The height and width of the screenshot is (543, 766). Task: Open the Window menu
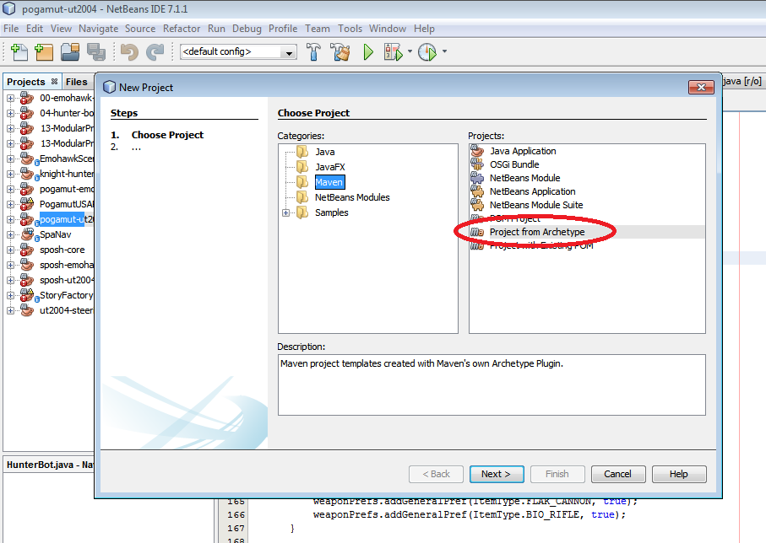(388, 29)
